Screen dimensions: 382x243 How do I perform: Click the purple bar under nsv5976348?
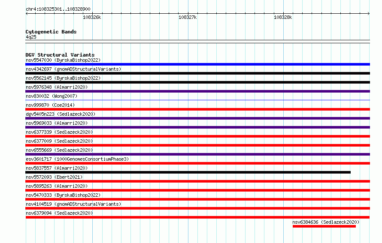[x=197, y=91]
